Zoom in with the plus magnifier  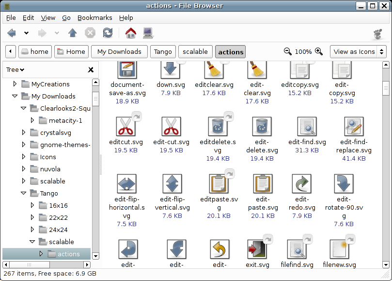[x=319, y=51]
